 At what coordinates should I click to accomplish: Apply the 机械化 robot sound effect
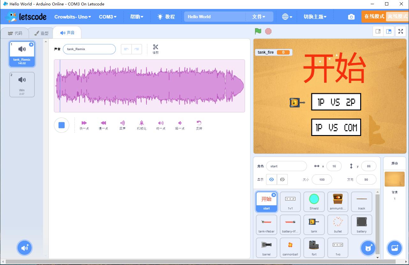pos(141,125)
